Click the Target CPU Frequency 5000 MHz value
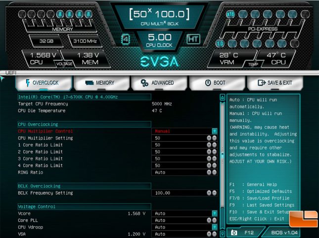The height and width of the screenshot is (238, 319). tap(162, 104)
